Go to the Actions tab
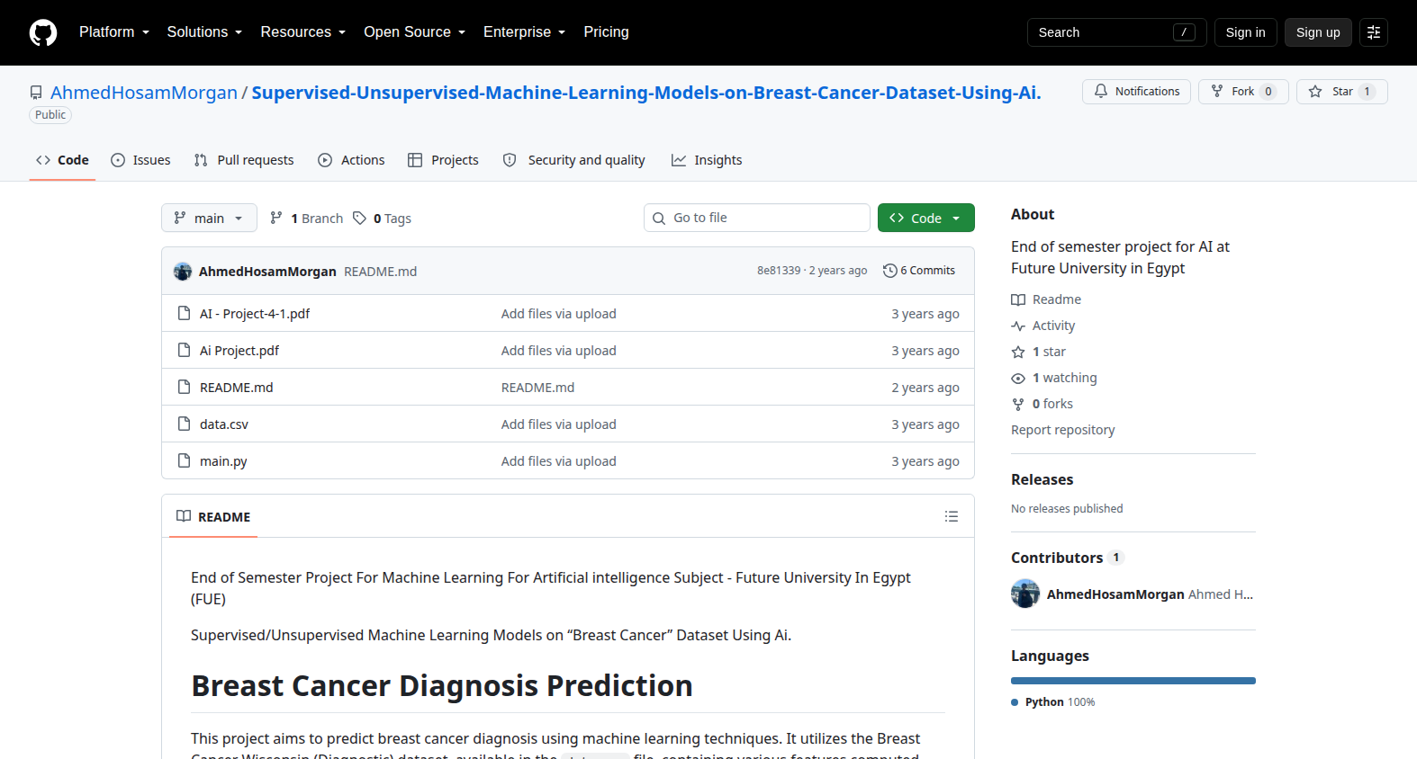 351,160
